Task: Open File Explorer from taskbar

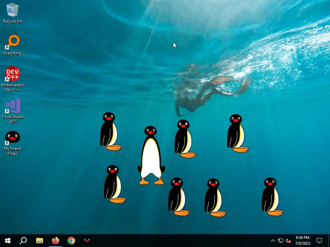Action: (x=40, y=241)
